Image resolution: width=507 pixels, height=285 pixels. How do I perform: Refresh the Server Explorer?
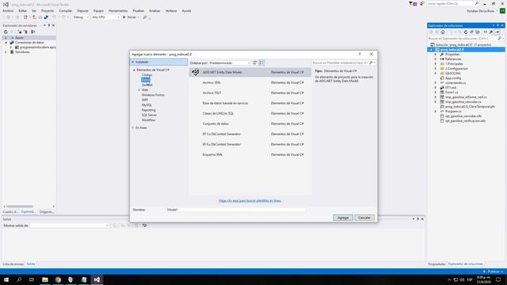click(x=6, y=32)
